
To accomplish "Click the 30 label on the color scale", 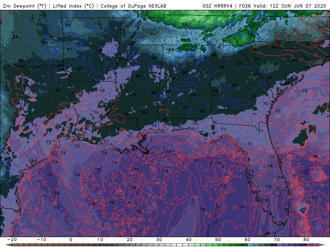I will [x=159, y=240].
